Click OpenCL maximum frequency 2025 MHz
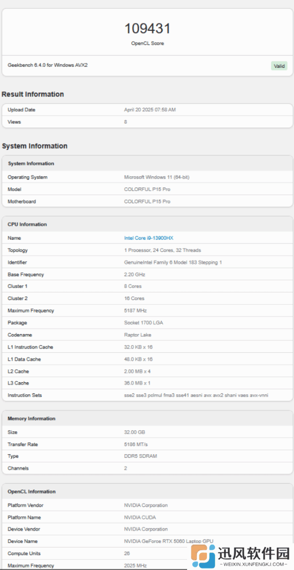 pyautogui.click(x=136, y=566)
